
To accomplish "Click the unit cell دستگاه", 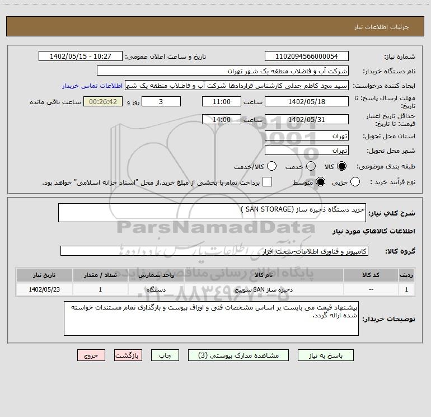I will 156,289.
